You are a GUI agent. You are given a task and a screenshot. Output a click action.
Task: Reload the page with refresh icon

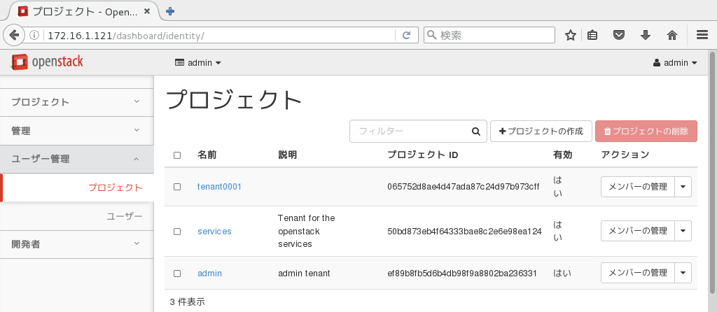[x=406, y=35]
